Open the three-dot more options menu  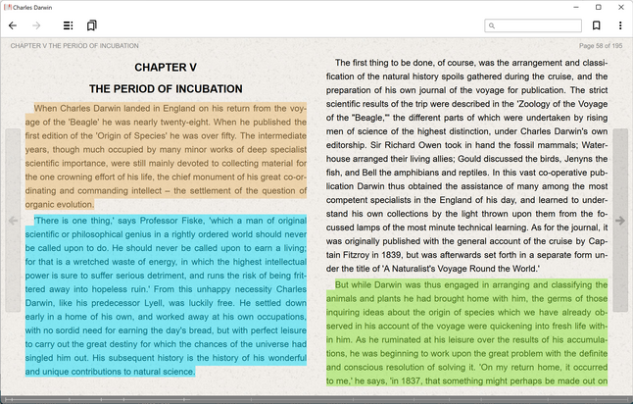point(620,25)
